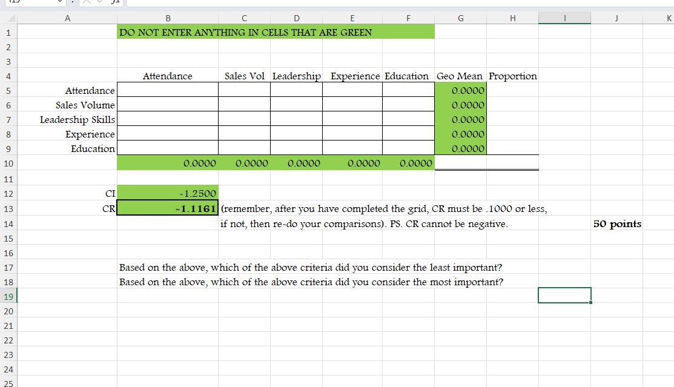The width and height of the screenshot is (674, 387).
Task: Select the Proportion header cell
Action: click(x=512, y=76)
